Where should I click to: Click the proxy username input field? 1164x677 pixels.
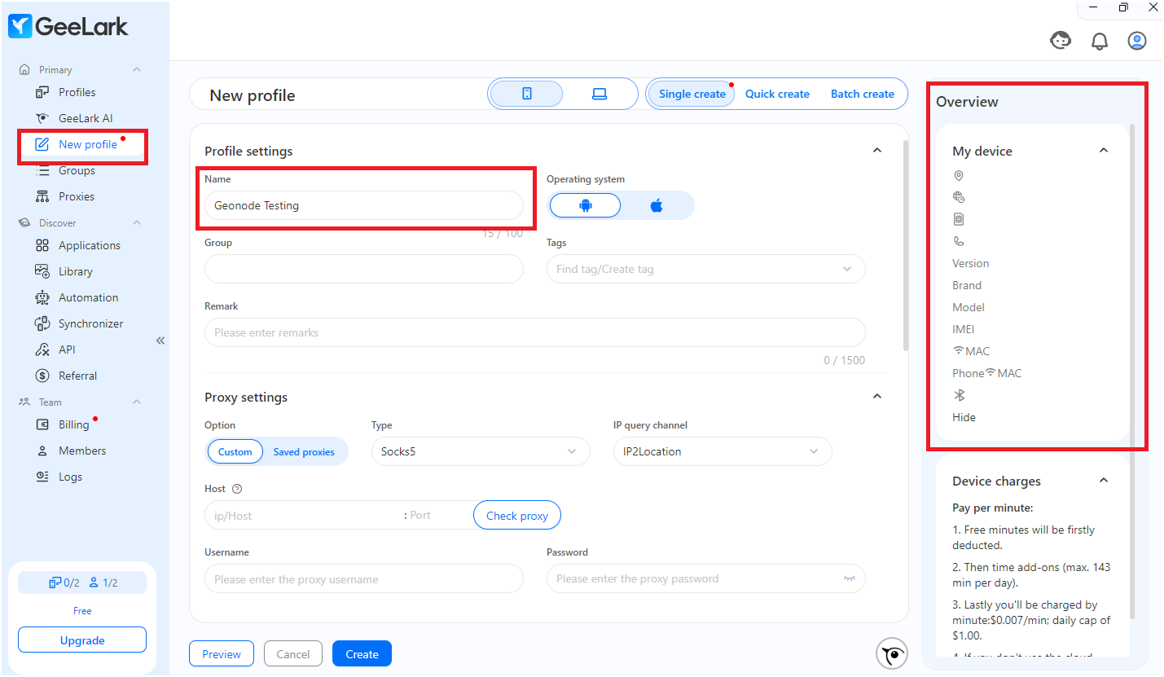363,578
